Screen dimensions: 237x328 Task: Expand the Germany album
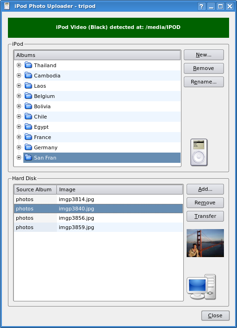coord(19,147)
